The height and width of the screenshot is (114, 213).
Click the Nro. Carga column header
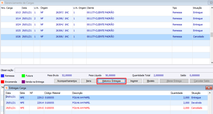7,8
